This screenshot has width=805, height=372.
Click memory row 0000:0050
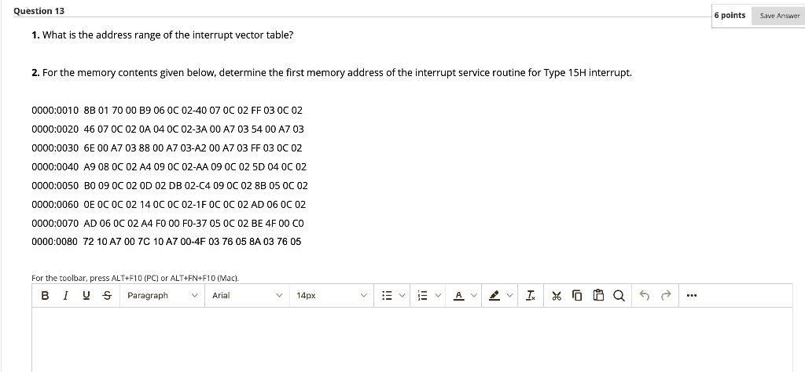tap(170, 185)
